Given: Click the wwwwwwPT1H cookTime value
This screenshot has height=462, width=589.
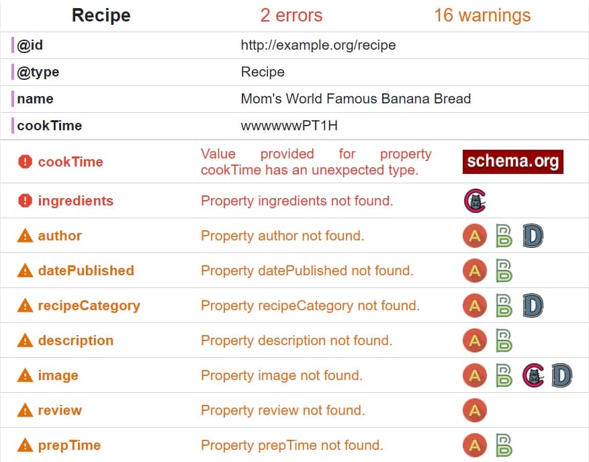Looking at the screenshot, I should tap(289, 126).
